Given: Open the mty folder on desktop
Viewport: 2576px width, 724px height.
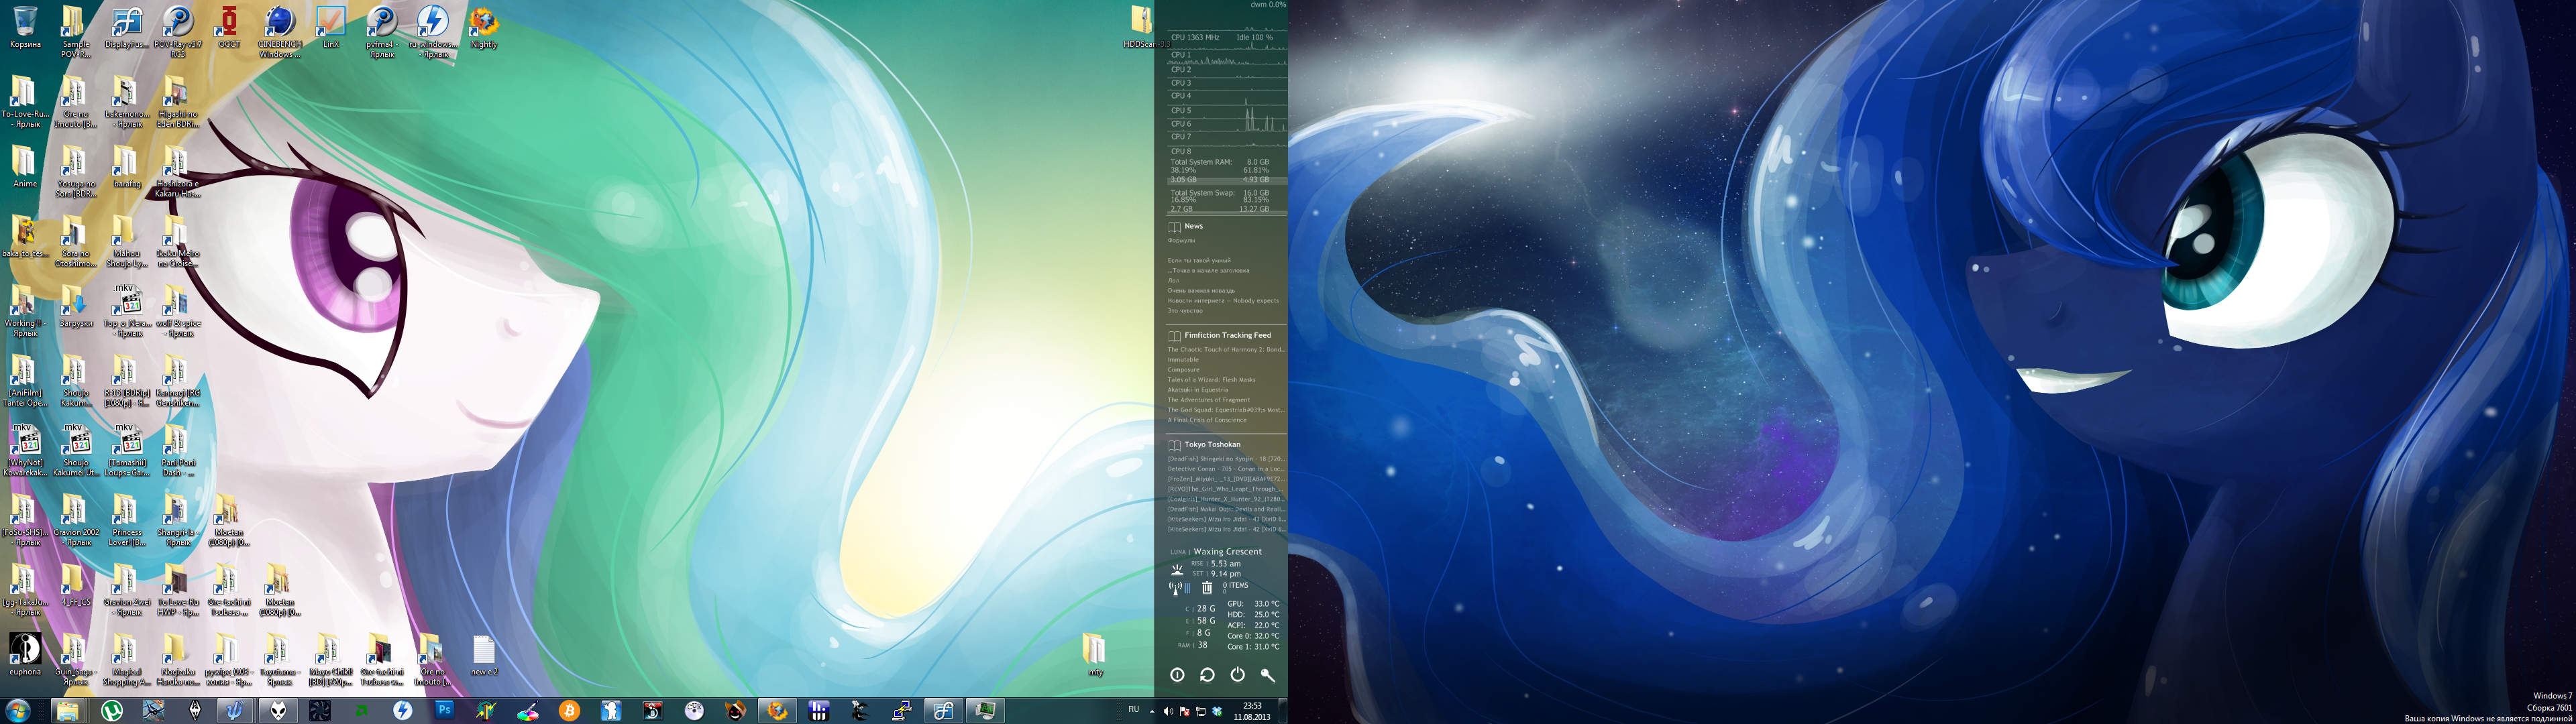Looking at the screenshot, I should click(1095, 655).
